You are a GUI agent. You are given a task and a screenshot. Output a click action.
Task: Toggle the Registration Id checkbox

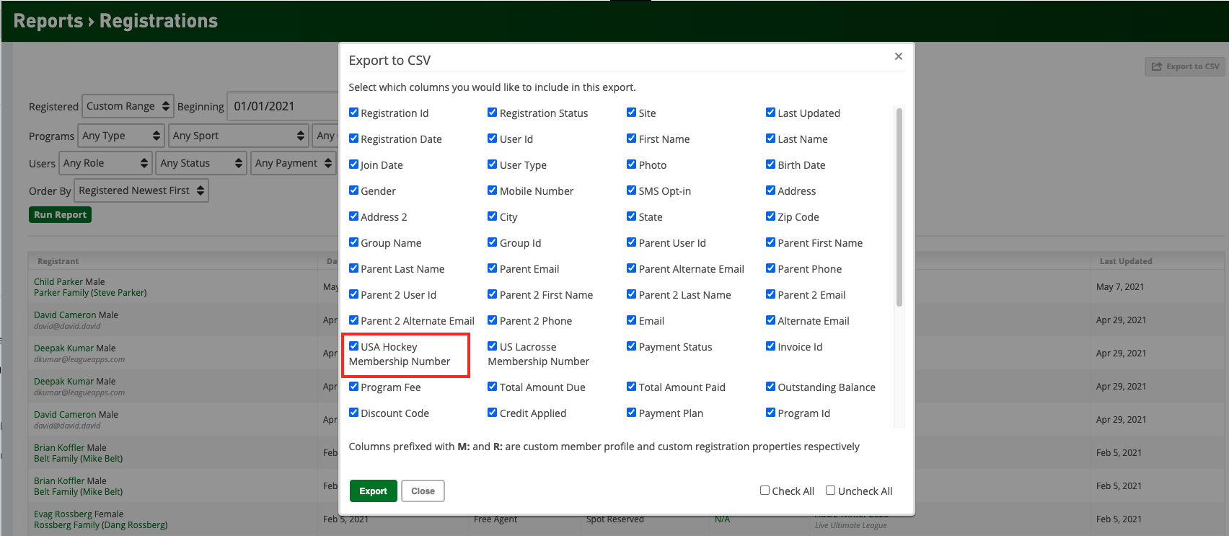353,113
